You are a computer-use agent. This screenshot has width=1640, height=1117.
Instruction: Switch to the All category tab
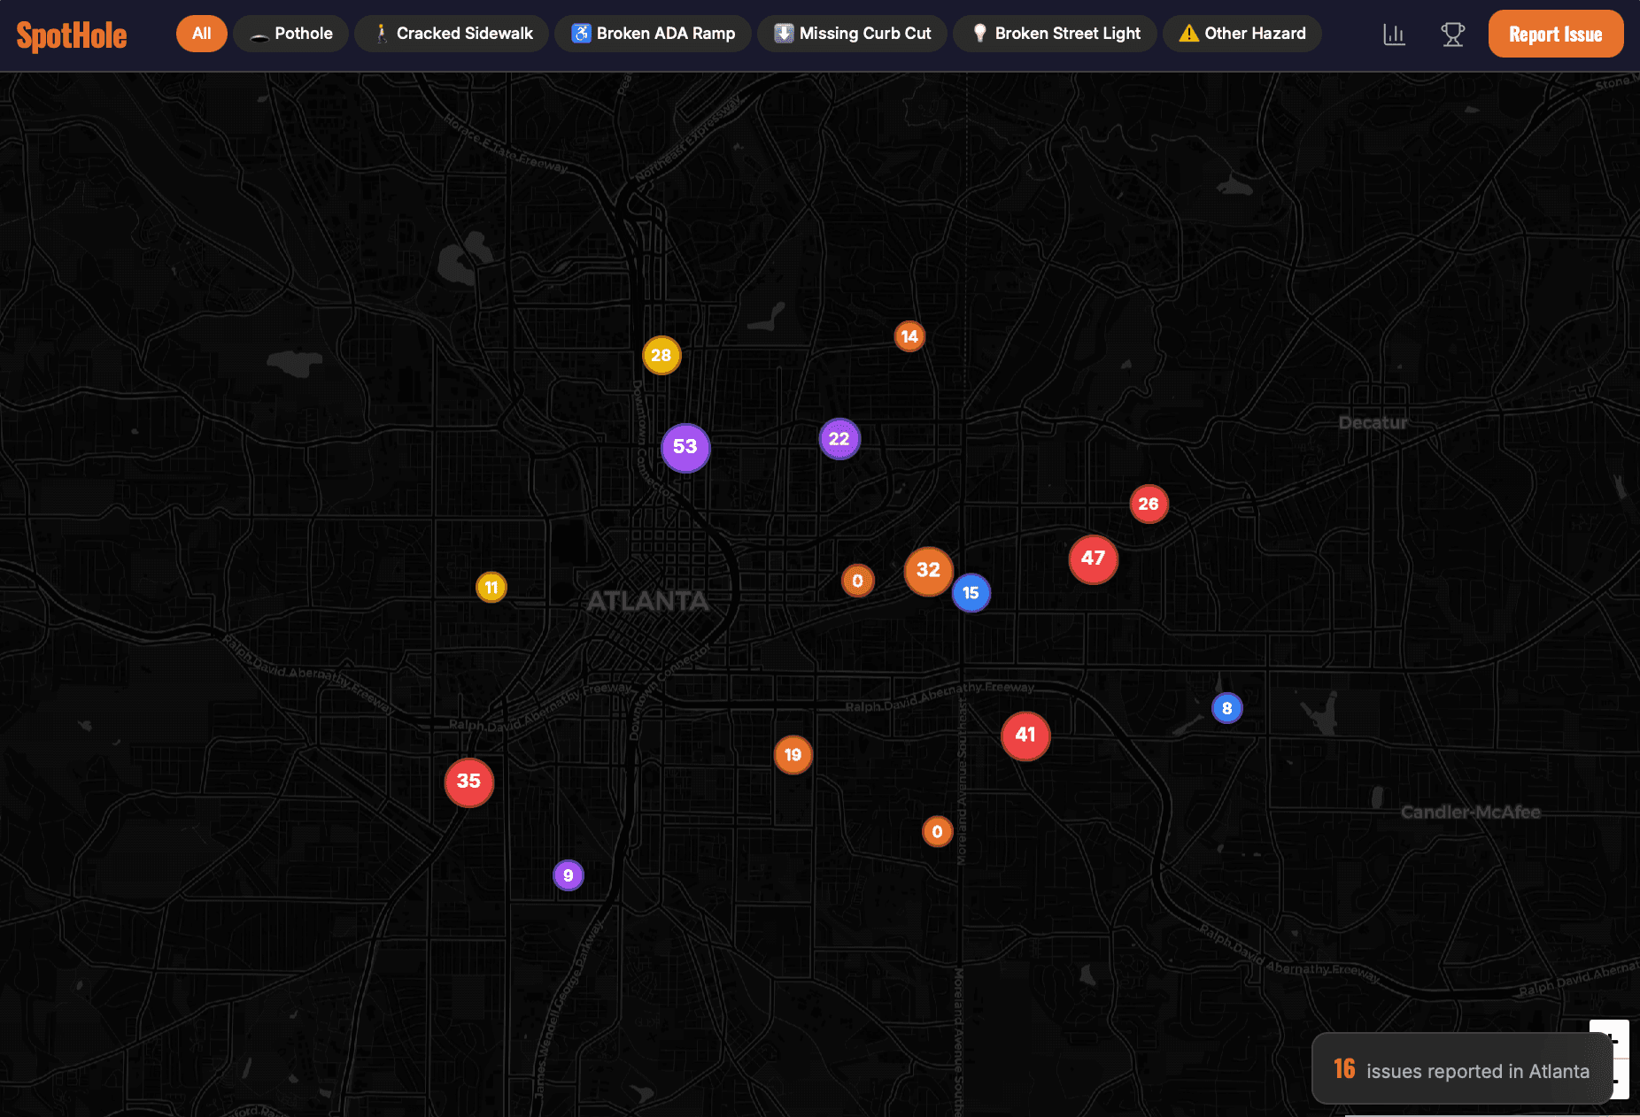click(201, 33)
